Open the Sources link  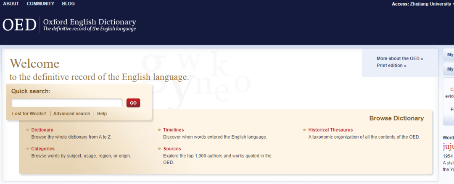[172, 149]
